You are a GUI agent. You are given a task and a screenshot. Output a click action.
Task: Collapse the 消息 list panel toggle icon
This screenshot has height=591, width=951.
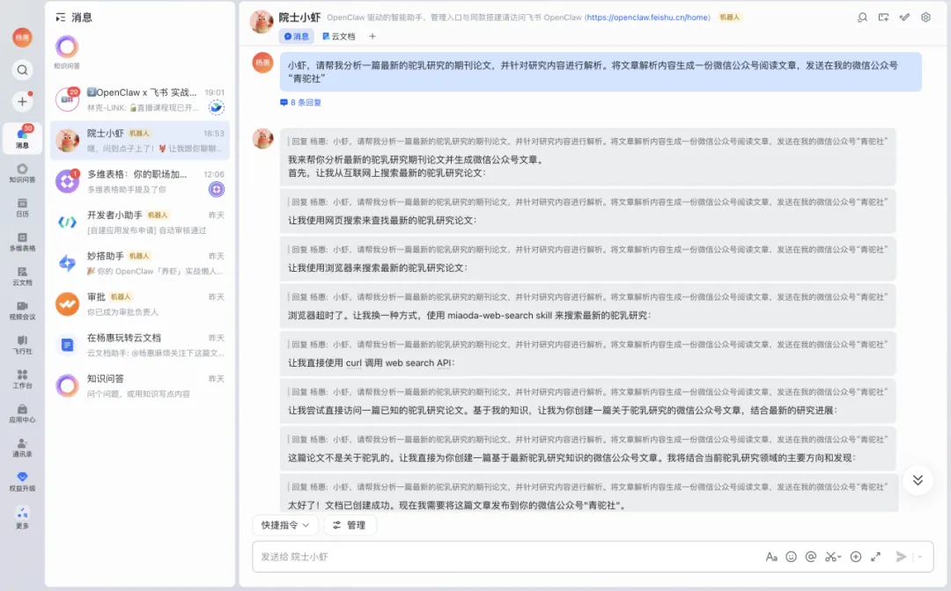click(x=60, y=18)
